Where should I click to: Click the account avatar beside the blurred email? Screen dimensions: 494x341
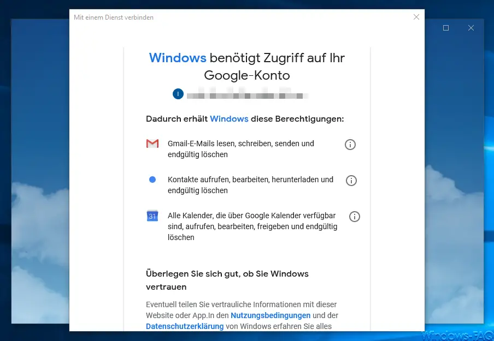coord(178,94)
